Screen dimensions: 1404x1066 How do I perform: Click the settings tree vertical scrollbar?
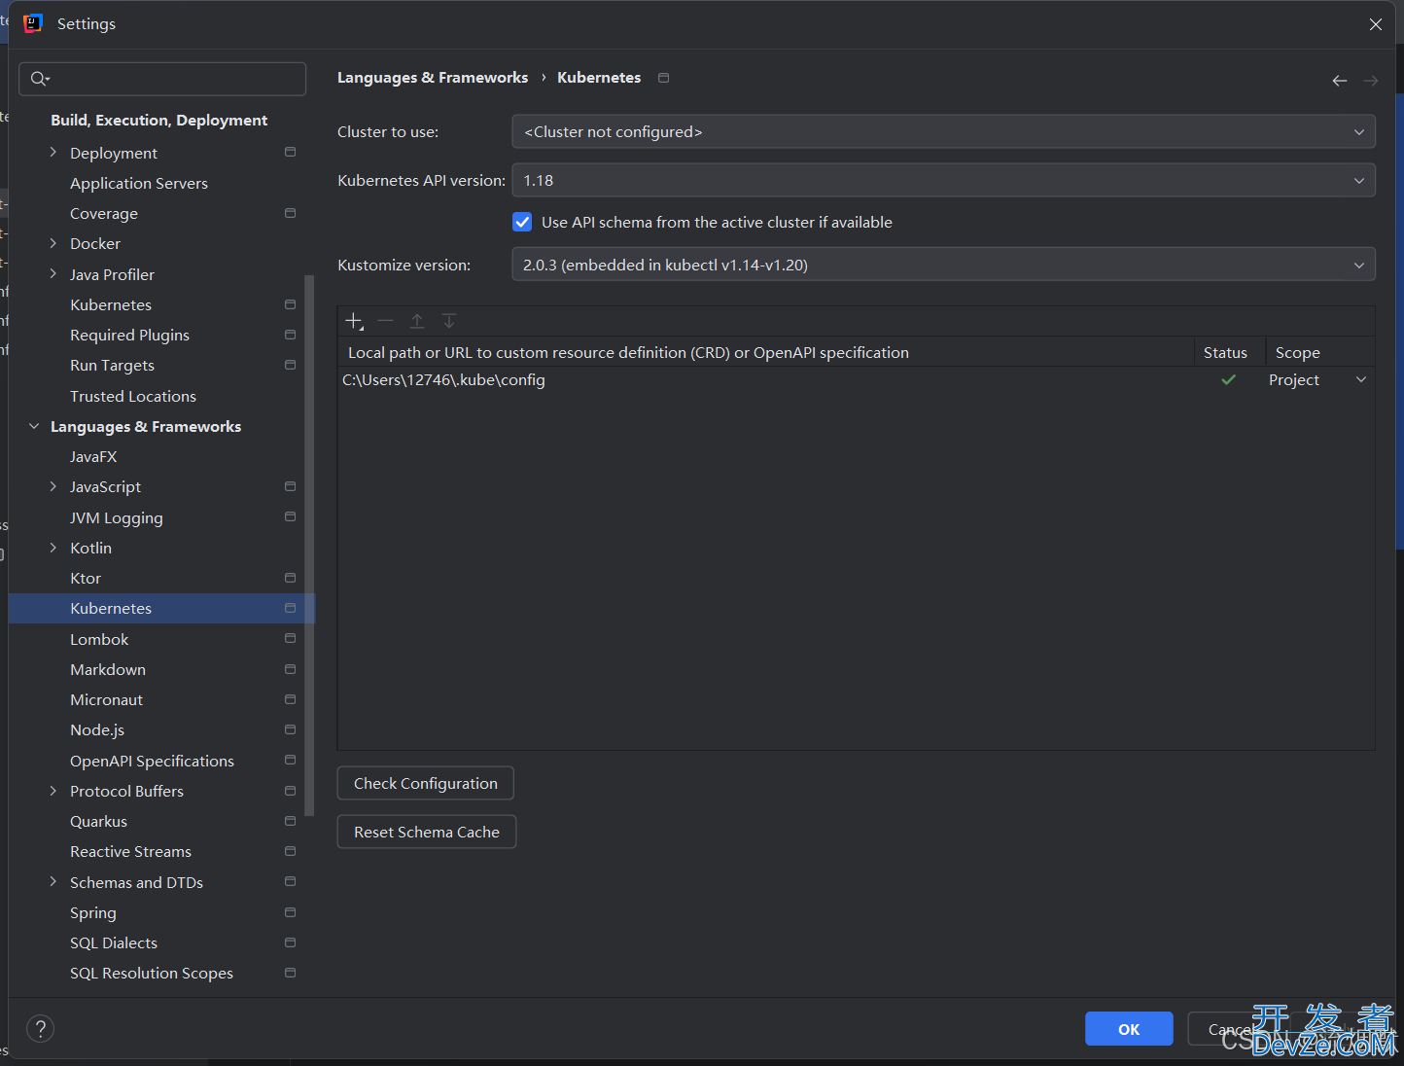coord(309,545)
